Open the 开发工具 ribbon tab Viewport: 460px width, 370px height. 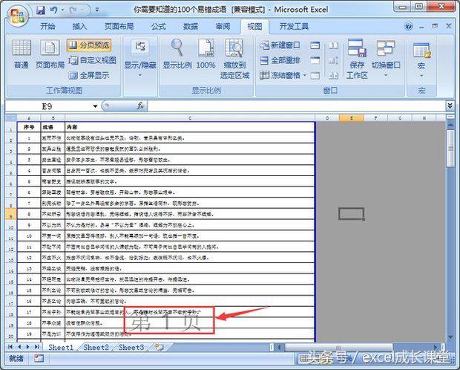pyautogui.click(x=294, y=27)
